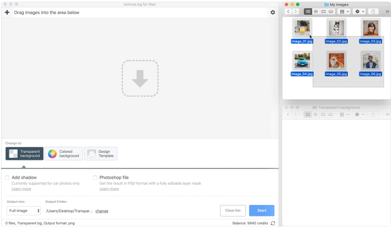Expand the Finder action gear menu

pyautogui.click(x=359, y=12)
